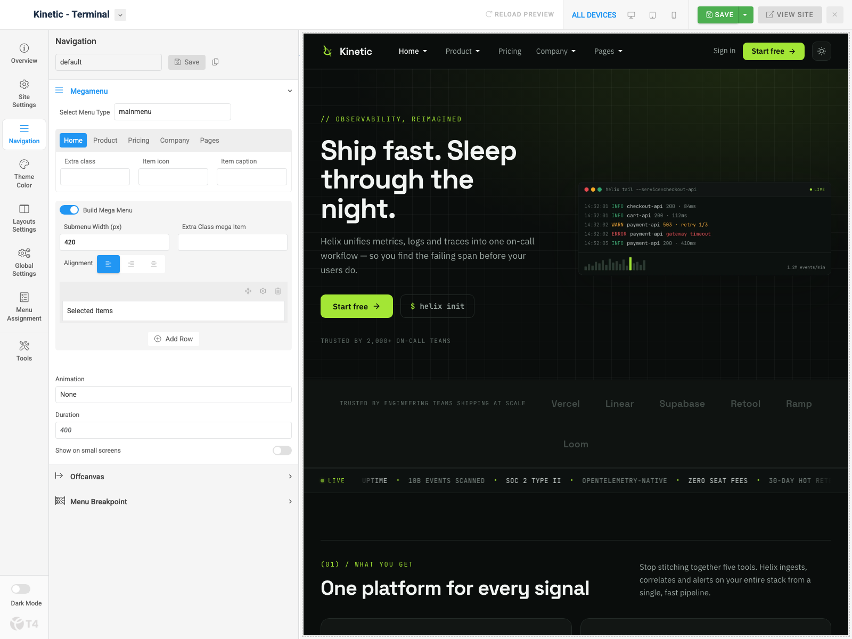Click the copy icon beside Save
The image size is (852, 639).
coord(216,62)
